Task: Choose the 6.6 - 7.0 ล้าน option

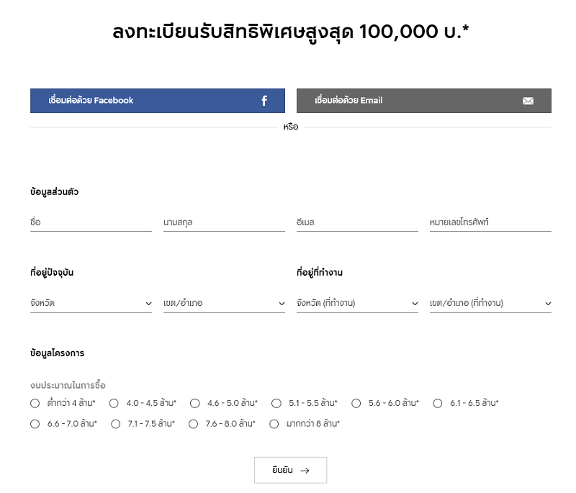Action: pos(35,424)
